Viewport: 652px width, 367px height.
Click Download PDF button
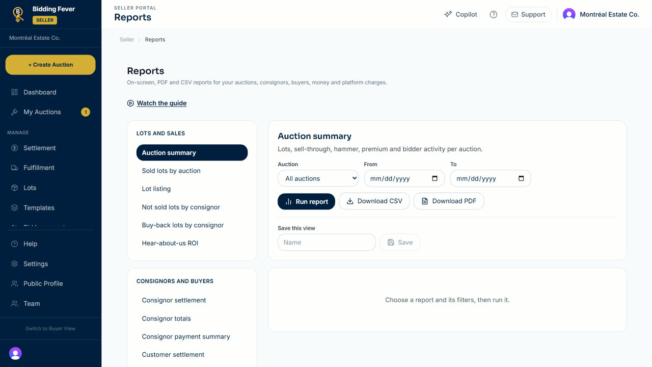pyautogui.click(x=449, y=201)
